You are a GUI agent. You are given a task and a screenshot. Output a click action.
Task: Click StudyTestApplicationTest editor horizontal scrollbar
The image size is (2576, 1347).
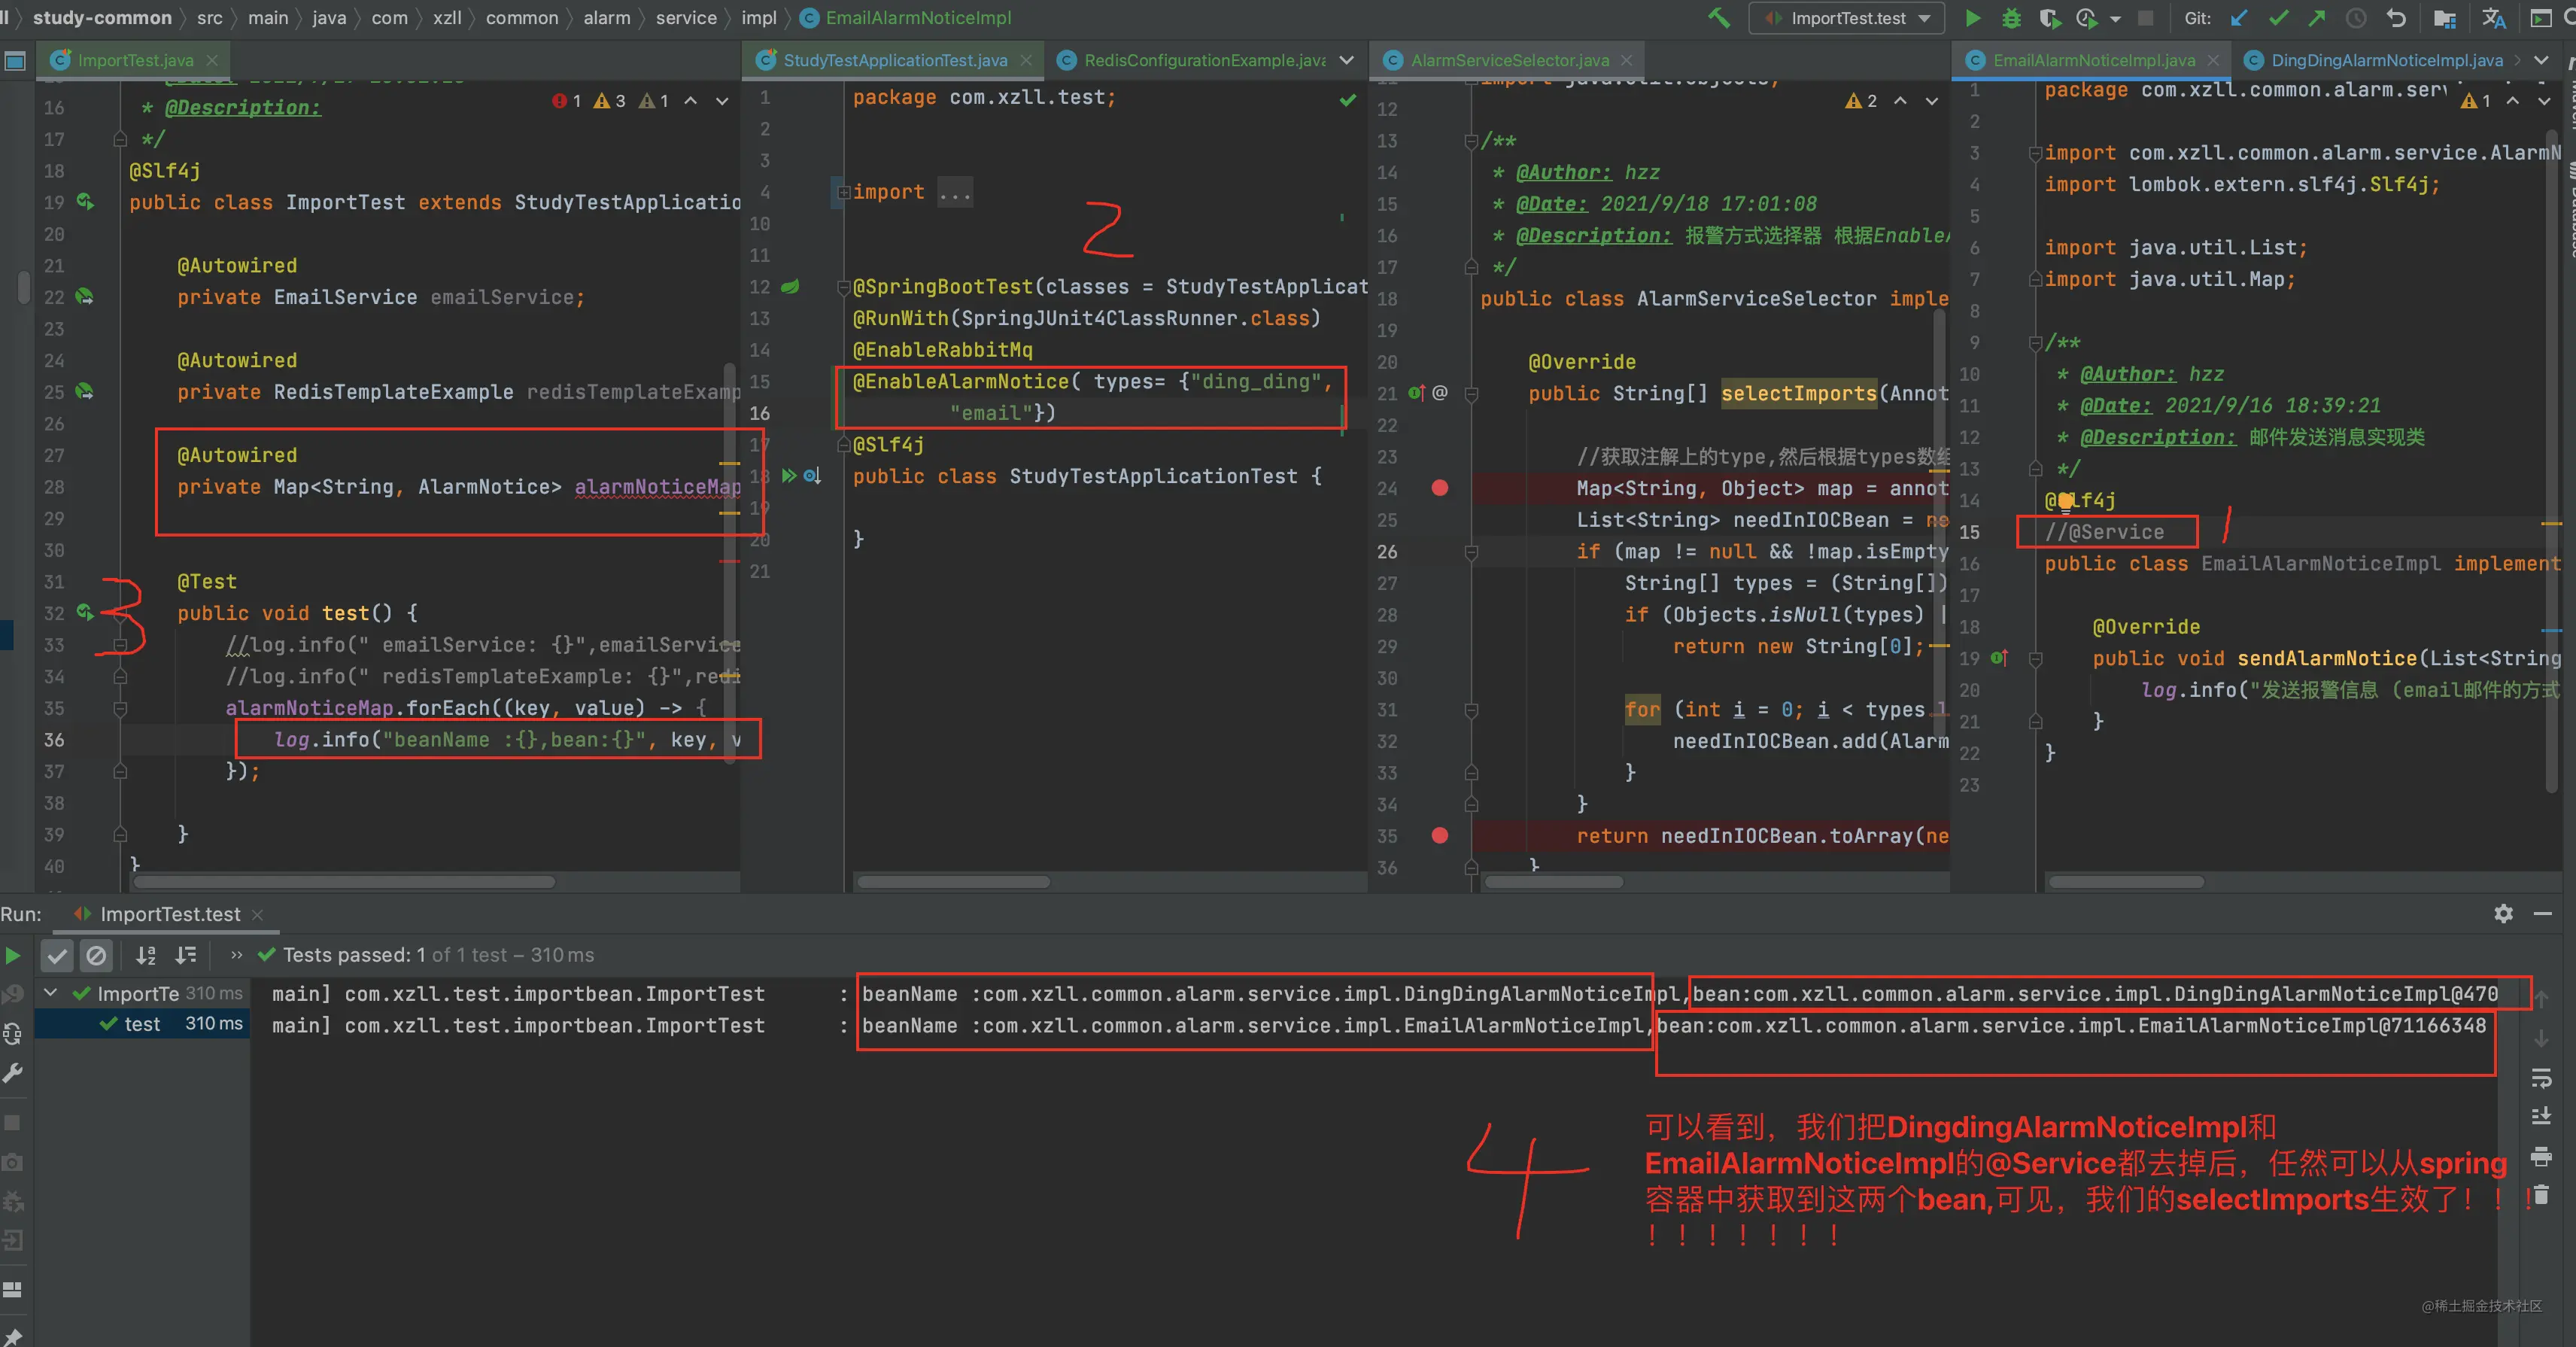(x=953, y=882)
